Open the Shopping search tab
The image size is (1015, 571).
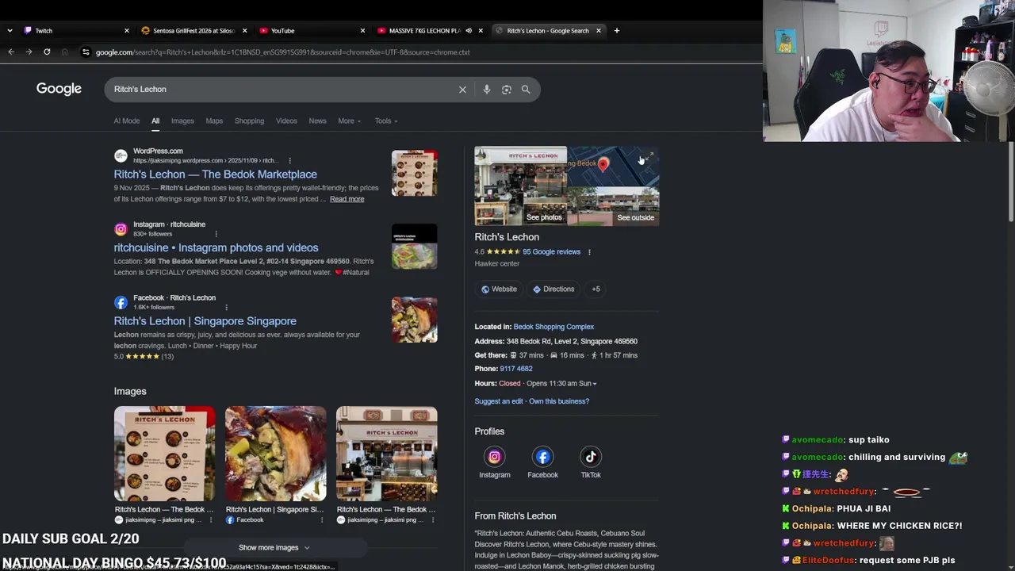[x=249, y=121]
